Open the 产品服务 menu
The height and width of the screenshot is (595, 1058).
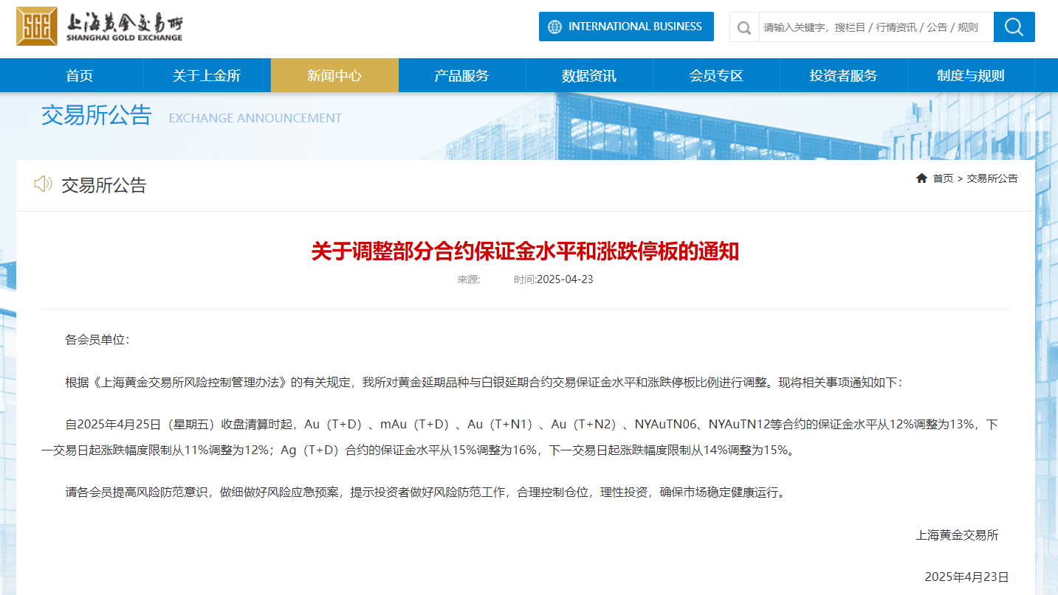(x=462, y=75)
